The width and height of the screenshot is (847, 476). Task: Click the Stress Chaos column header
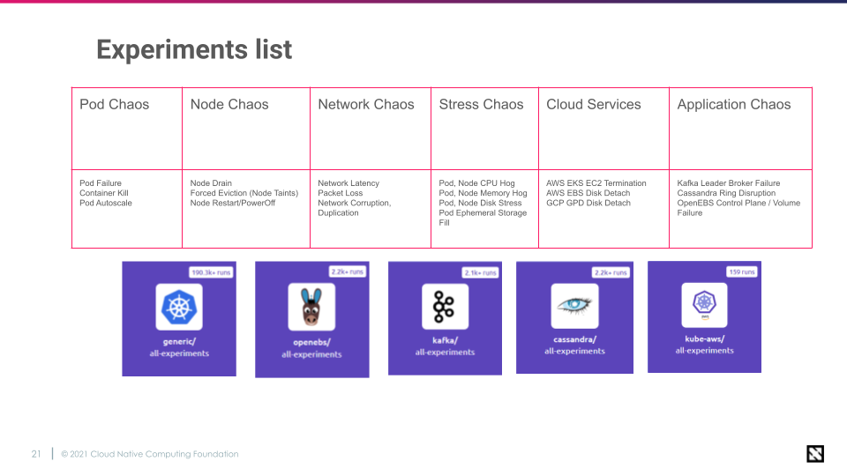pyautogui.click(x=481, y=104)
